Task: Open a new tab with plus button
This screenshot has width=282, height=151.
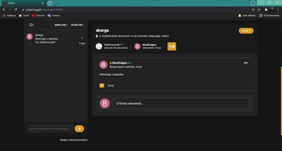Action: click(x=50, y=3)
